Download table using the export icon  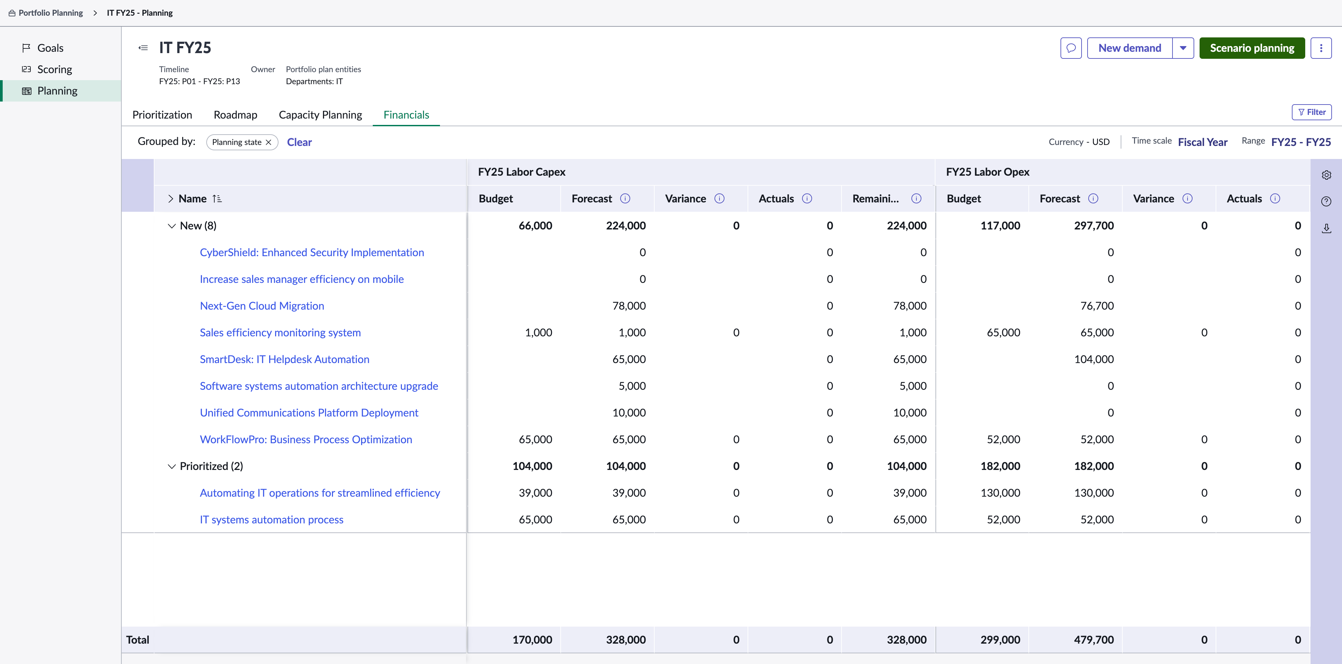coord(1326,228)
